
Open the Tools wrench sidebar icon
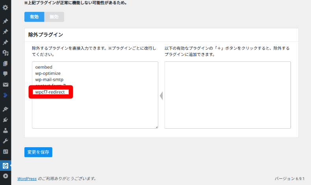click(6, 141)
